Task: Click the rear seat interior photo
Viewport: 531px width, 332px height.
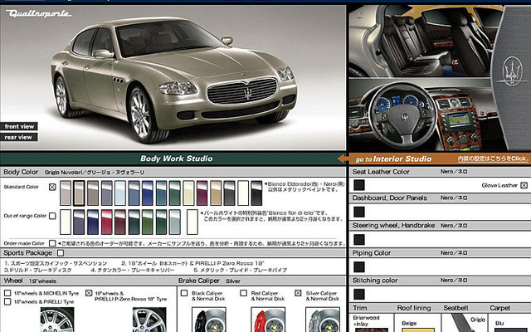Action: click(420, 41)
